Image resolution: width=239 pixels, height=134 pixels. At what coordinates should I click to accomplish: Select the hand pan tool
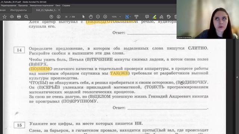[x=91, y=17]
